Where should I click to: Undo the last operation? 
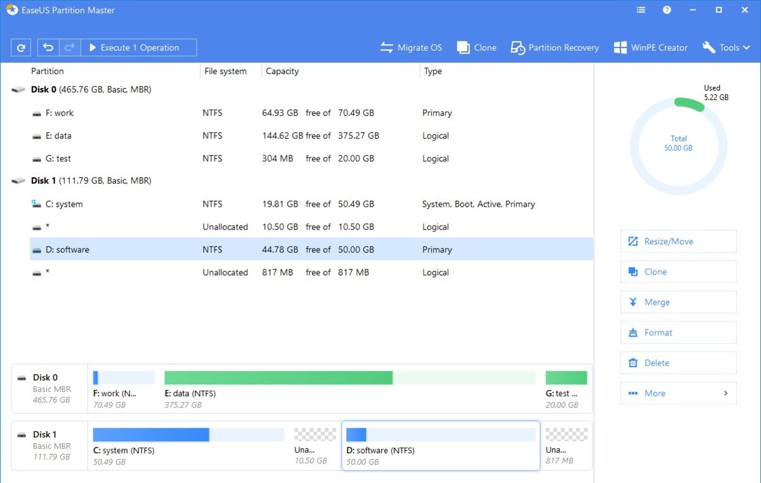click(x=49, y=48)
